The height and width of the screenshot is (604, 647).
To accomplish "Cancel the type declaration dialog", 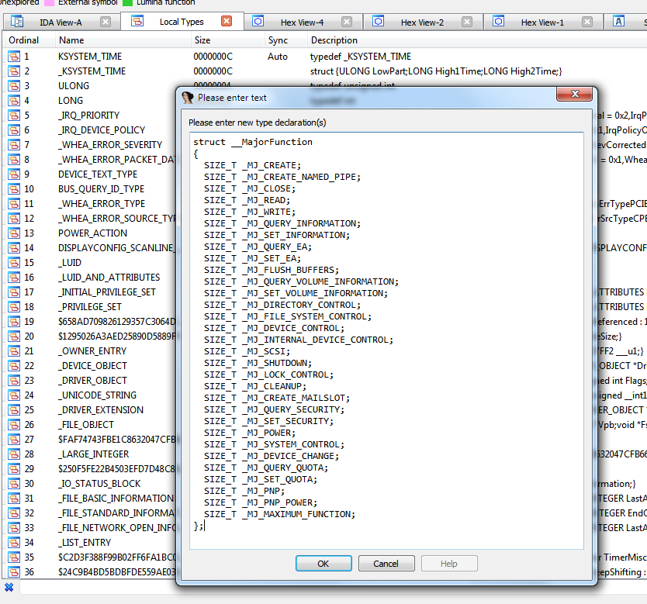I will (386, 564).
